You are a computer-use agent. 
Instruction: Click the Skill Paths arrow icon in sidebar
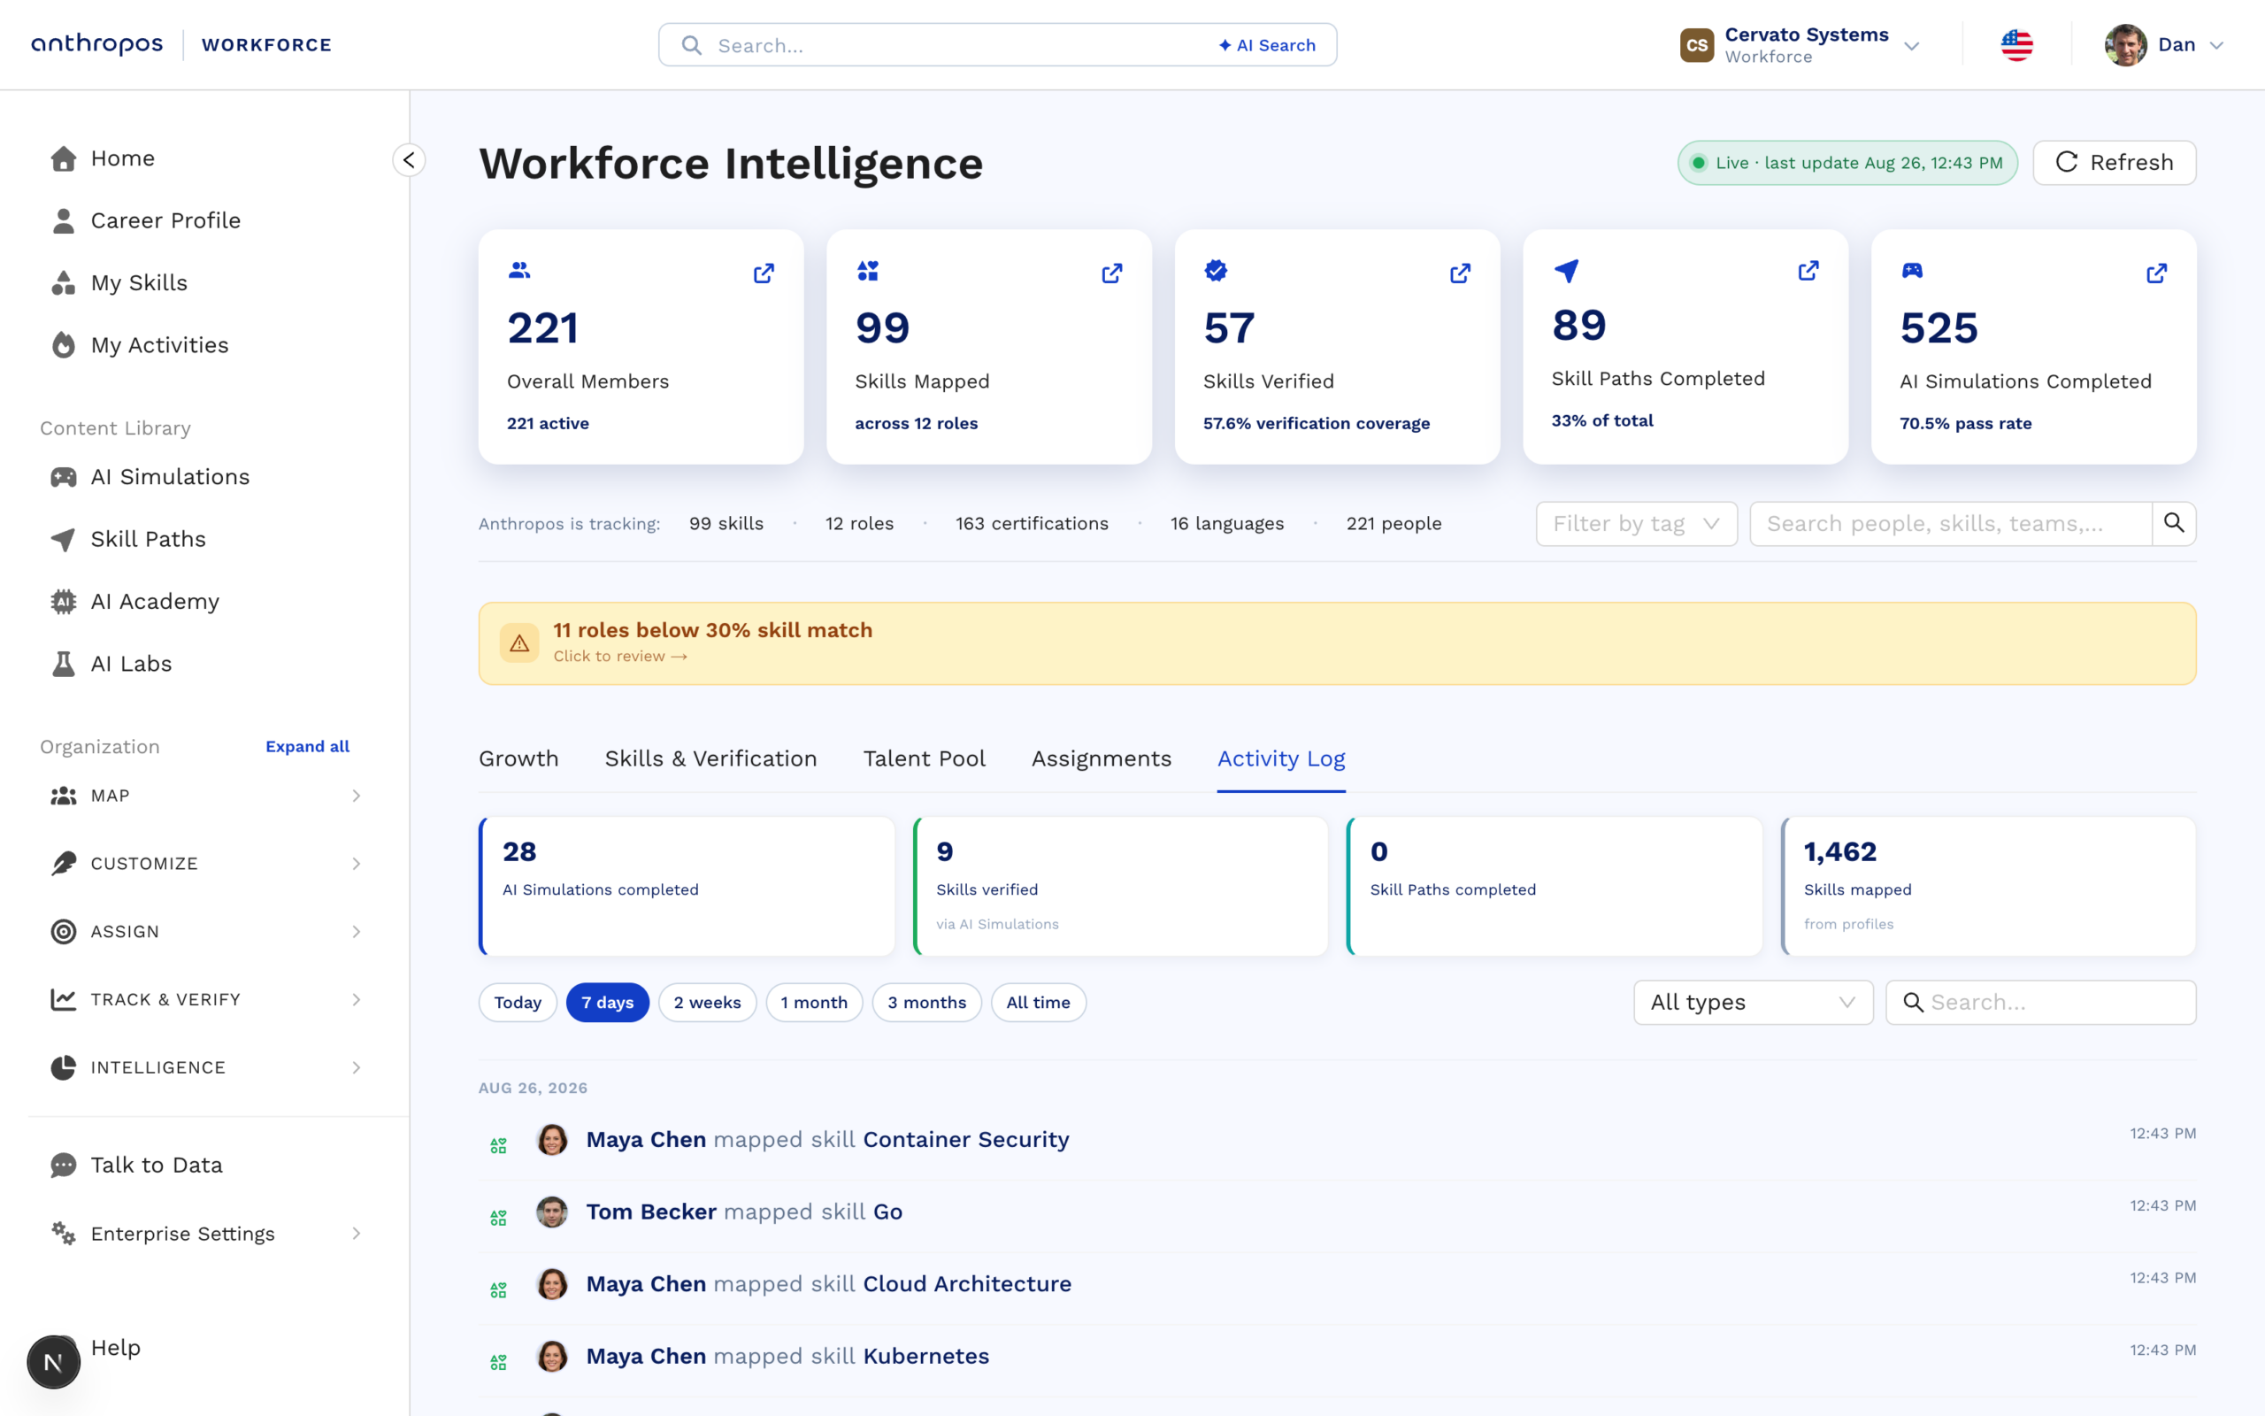point(64,540)
